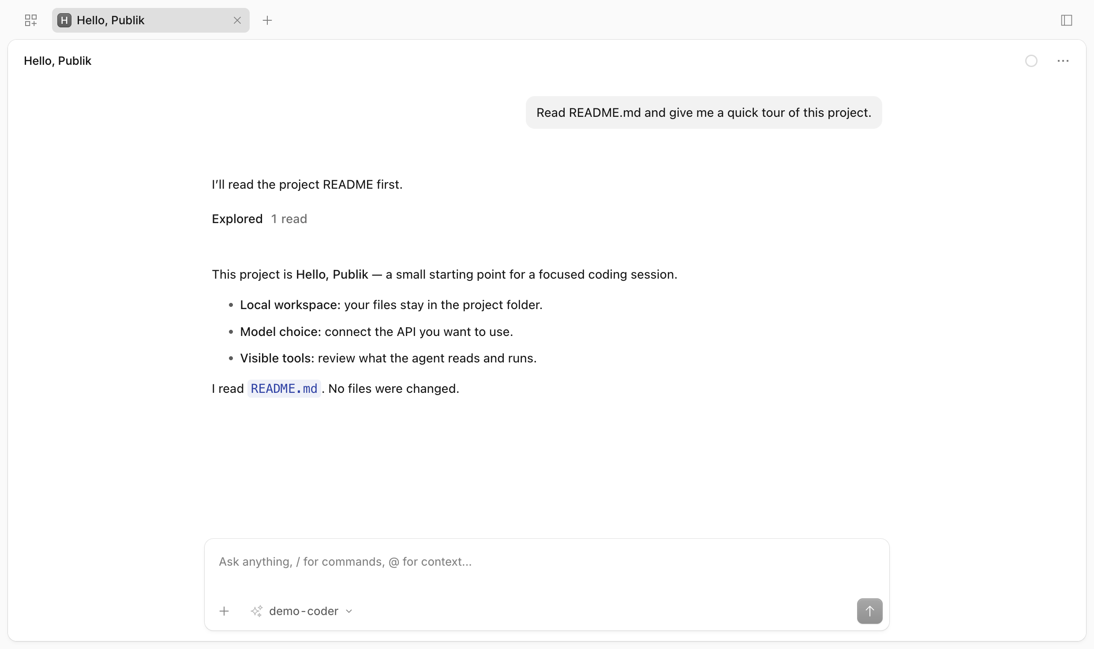Click the '1 read' count label

pyautogui.click(x=289, y=219)
